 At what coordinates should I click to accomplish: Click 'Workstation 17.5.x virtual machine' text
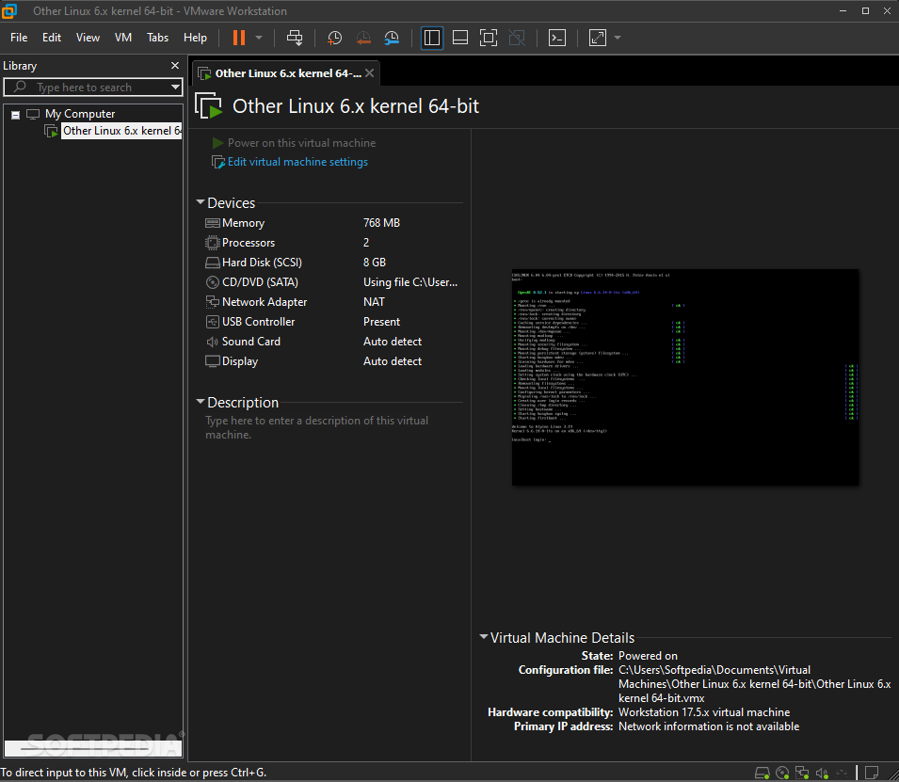pyautogui.click(x=704, y=712)
